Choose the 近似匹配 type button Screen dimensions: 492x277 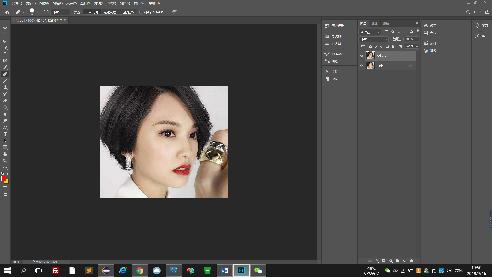(128, 12)
